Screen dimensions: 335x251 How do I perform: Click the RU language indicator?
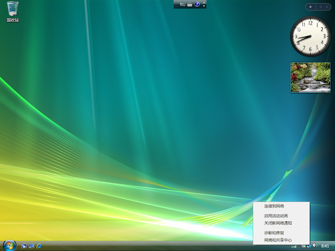183,5
